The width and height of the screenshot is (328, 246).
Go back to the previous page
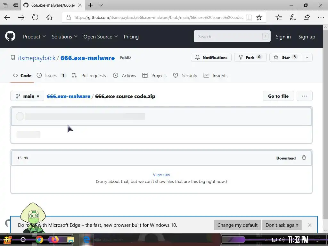coord(7,17)
